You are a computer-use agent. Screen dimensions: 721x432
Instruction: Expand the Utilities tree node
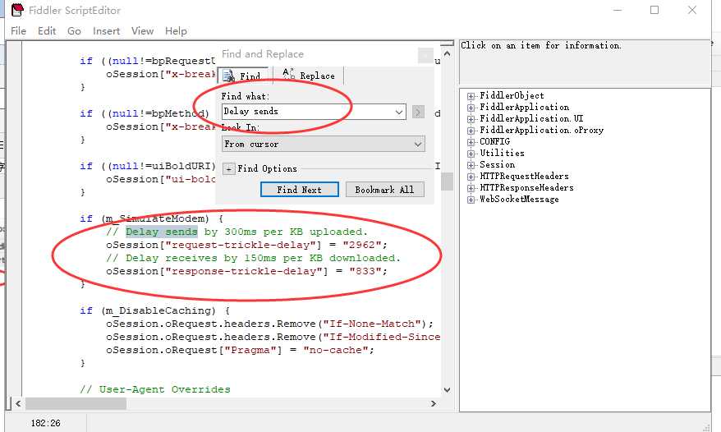(471, 154)
